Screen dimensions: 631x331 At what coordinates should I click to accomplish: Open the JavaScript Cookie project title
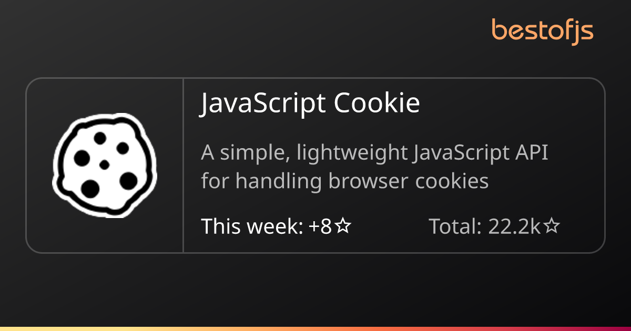[310, 104]
